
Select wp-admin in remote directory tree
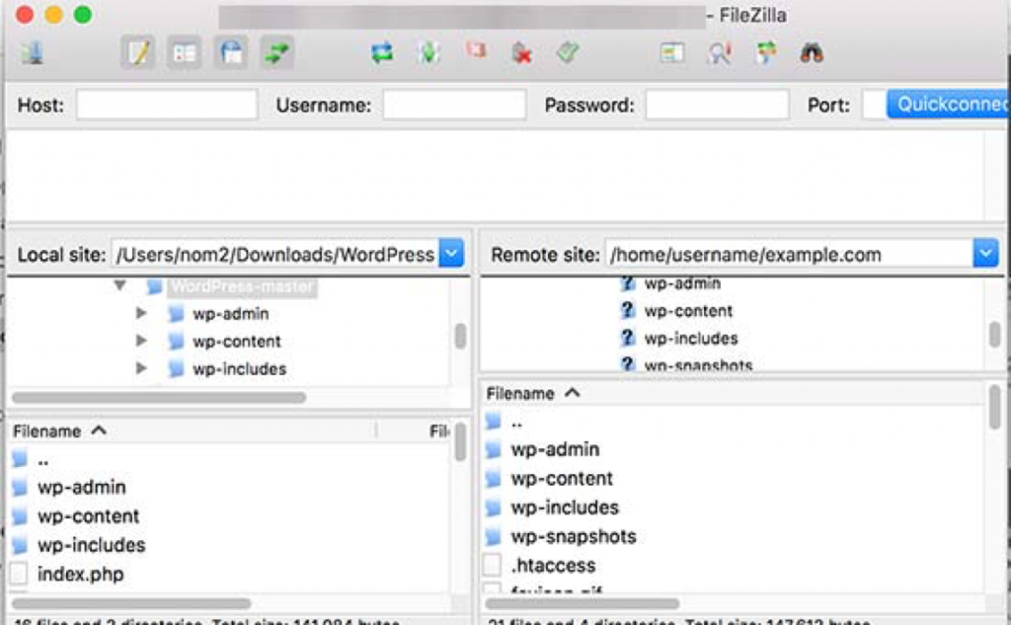point(682,283)
